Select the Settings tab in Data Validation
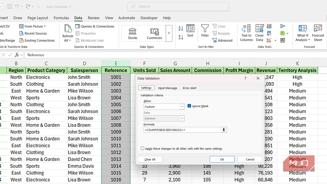This screenshot has width=327, height=184. (x=146, y=88)
